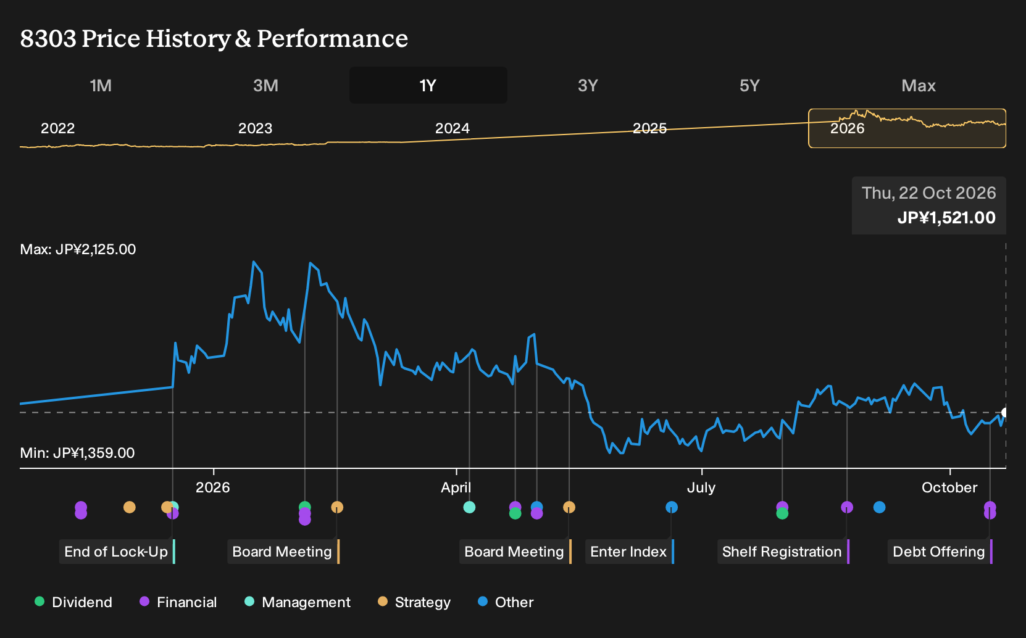Click the End of Lock-Up event label

point(117,552)
